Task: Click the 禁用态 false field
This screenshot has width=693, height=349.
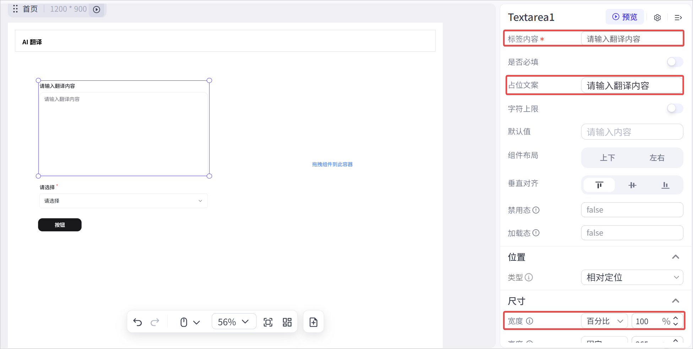Action: (x=632, y=210)
